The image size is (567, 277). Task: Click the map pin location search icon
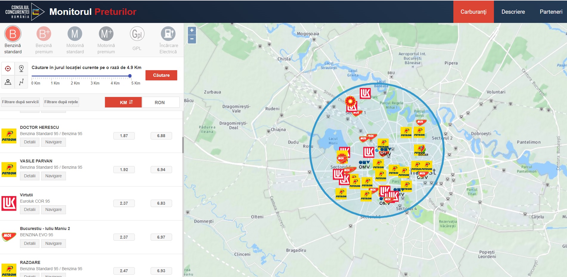tap(21, 69)
